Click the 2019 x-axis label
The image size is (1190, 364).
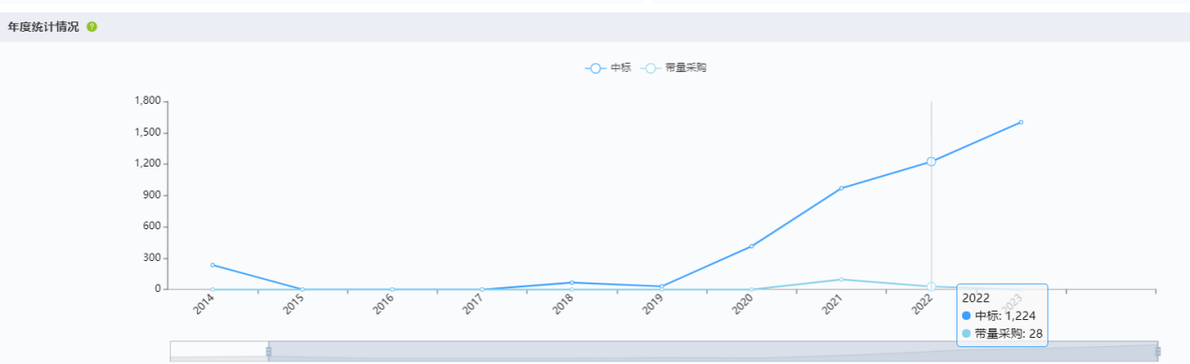[x=653, y=304]
